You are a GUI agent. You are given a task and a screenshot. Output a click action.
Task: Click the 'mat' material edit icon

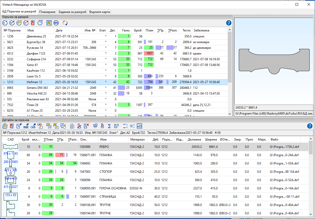tap(26, 126)
